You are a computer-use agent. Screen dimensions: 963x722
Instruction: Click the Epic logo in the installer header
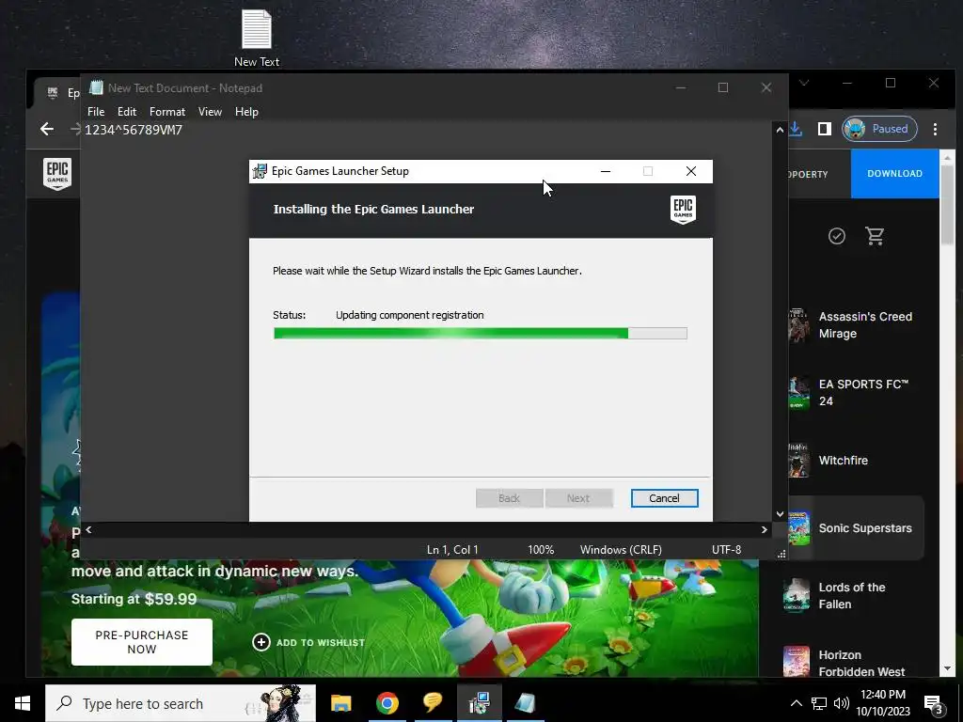pyautogui.click(x=683, y=210)
